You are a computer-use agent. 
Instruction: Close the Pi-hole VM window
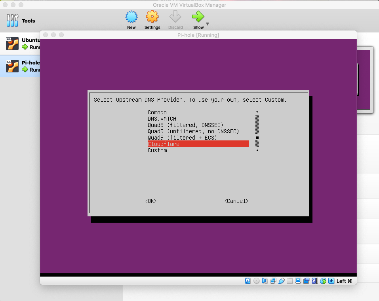pyautogui.click(x=46, y=35)
